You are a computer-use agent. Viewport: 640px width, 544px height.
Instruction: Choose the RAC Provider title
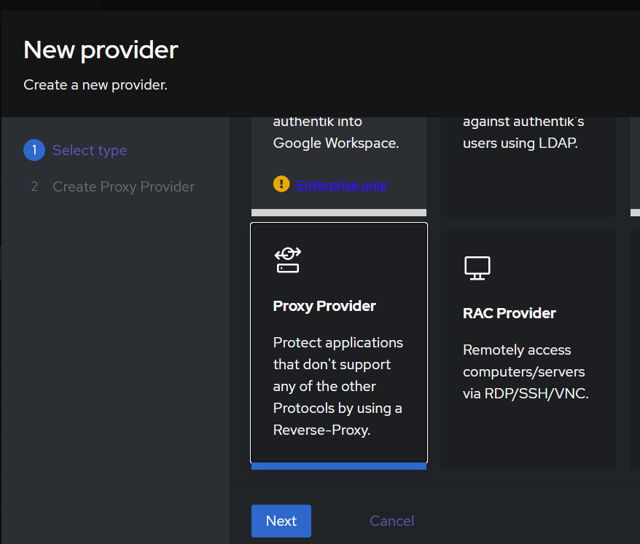pyautogui.click(x=509, y=313)
